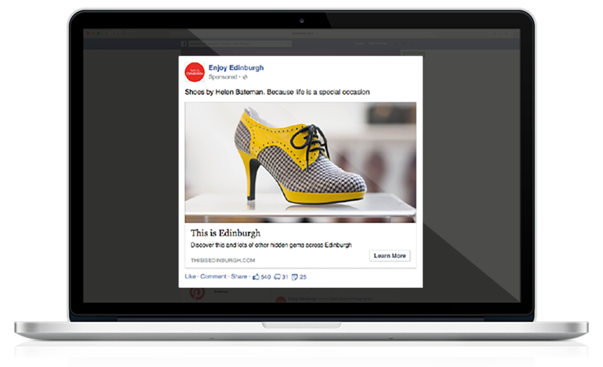Like the Enjoy Edinburgh post

pyautogui.click(x=190, y=276)
